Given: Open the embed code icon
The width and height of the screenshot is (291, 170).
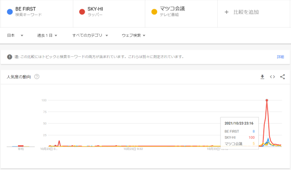Looking at the screenshot, I should (272, 77).
